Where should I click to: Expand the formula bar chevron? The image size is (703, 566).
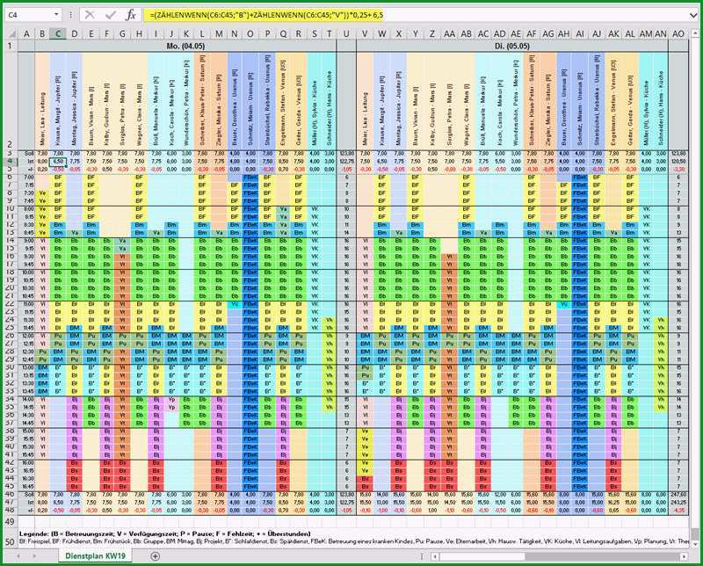(693, 15)
